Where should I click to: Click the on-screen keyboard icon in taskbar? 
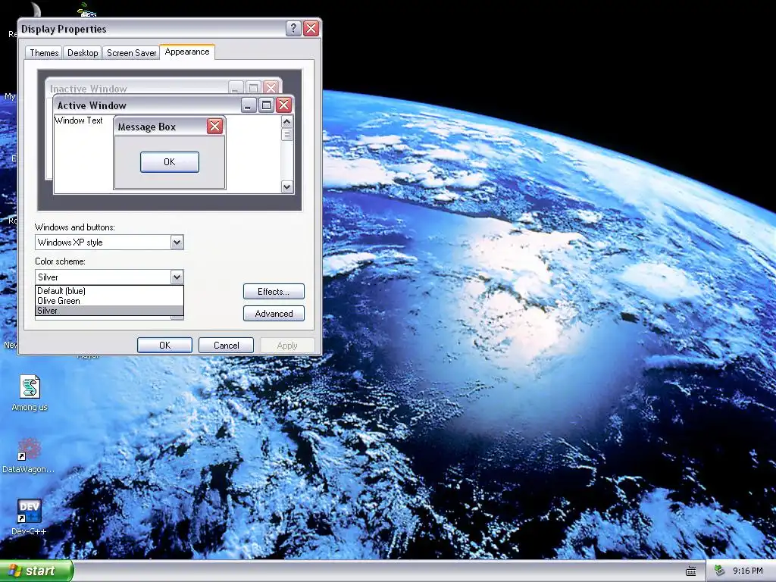(x=691, y=571)
